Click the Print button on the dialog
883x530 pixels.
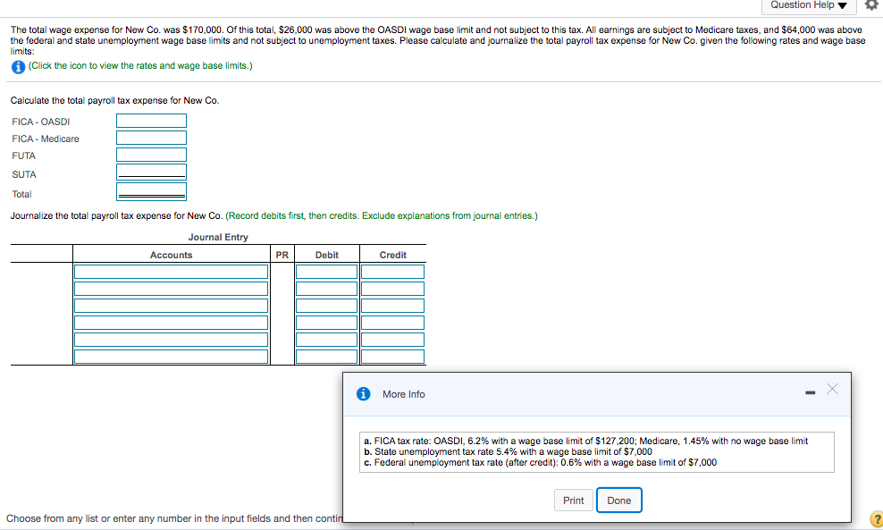point(573,500)
